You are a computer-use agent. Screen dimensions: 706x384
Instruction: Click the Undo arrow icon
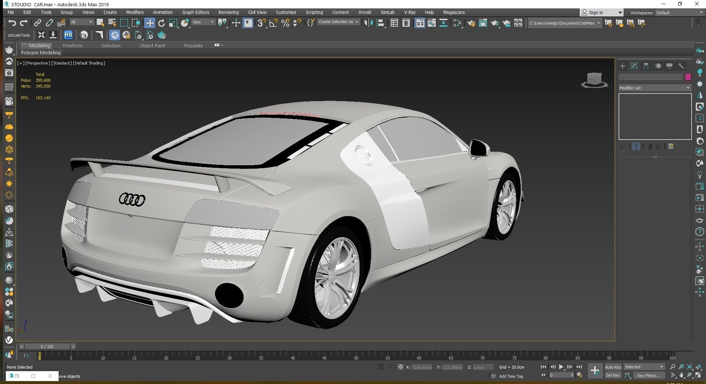(12, 23)
